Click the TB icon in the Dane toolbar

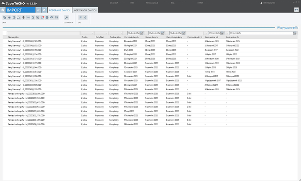pos(57,18)
